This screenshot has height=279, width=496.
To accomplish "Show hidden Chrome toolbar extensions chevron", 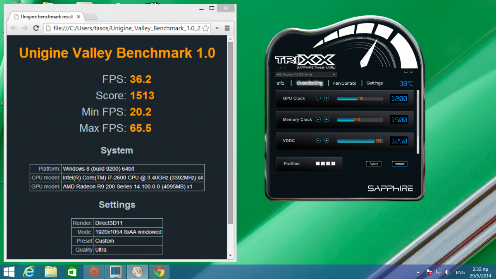I will (x=217, y=28).
